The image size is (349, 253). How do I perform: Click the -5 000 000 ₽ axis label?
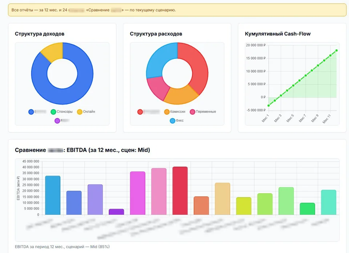pyautogui.click(x=256, y=110)
